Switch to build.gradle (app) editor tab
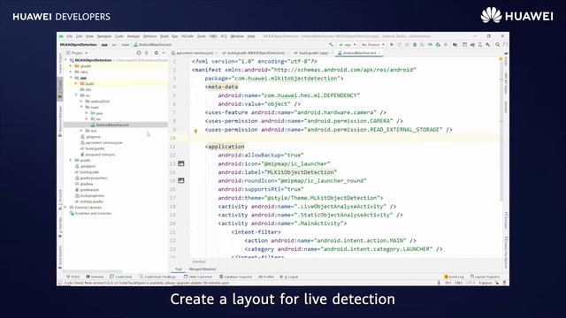 (313, 53)
